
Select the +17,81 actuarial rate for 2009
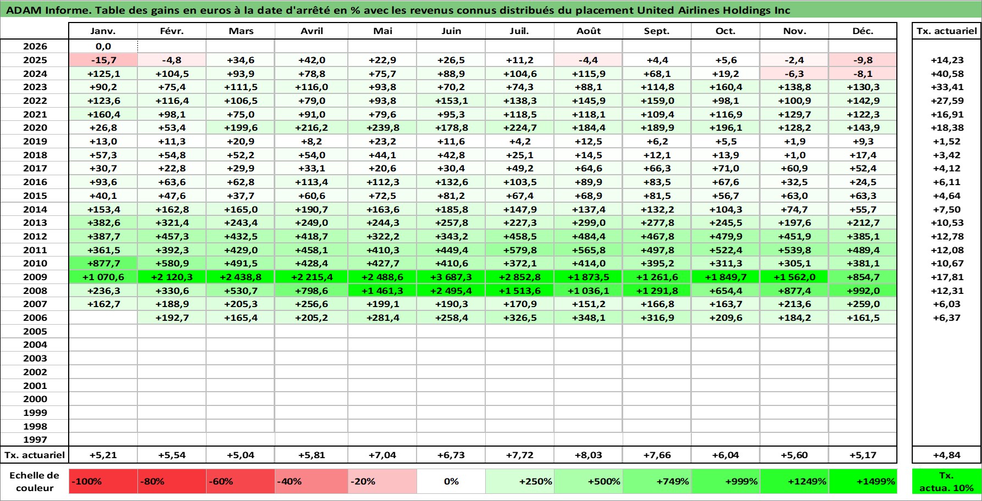(x=946, y=277)
